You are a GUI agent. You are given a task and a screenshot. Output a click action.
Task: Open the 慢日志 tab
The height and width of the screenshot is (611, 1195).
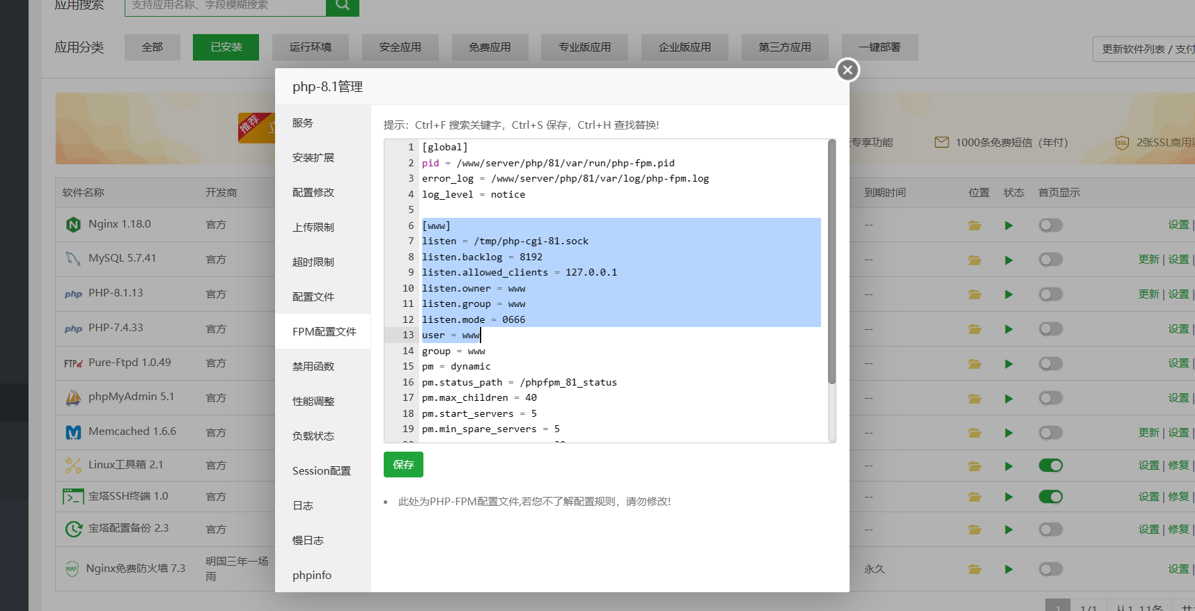point(322,540)
